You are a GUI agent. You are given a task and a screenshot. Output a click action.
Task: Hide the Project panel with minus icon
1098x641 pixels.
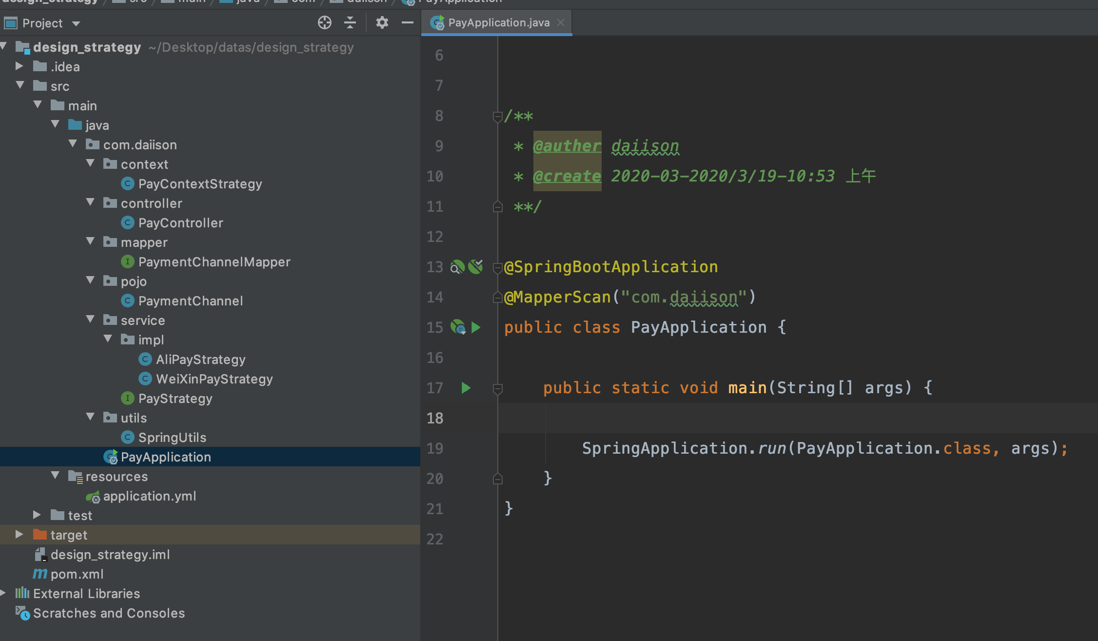(407, 22)
